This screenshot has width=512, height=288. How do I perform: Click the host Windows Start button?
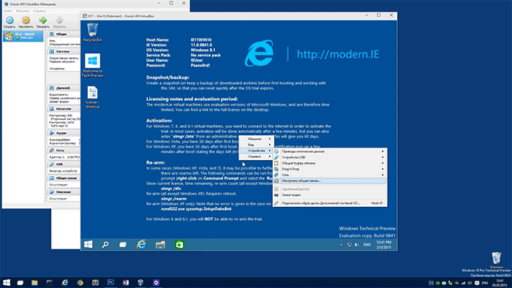tap(6, 282)
